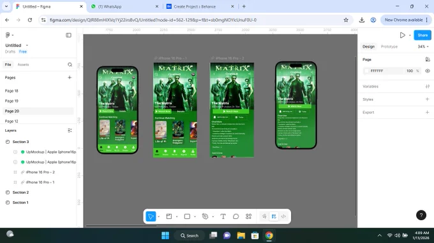Select the iPhone 16 Pro - 2 layer
Screen dimensions: 434x243
(x=40, y=172)
